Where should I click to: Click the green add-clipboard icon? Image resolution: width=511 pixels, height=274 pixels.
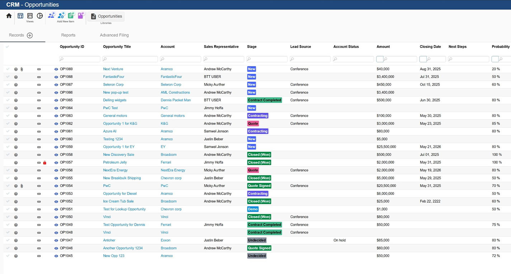[71, 15]
